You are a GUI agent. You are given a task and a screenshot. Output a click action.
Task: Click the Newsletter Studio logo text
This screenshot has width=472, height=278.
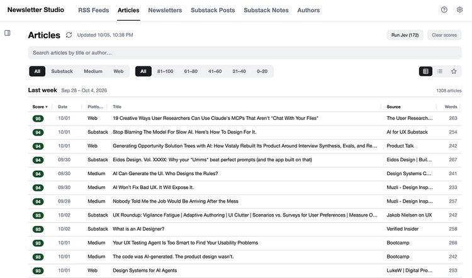click(x=35, y=9)
